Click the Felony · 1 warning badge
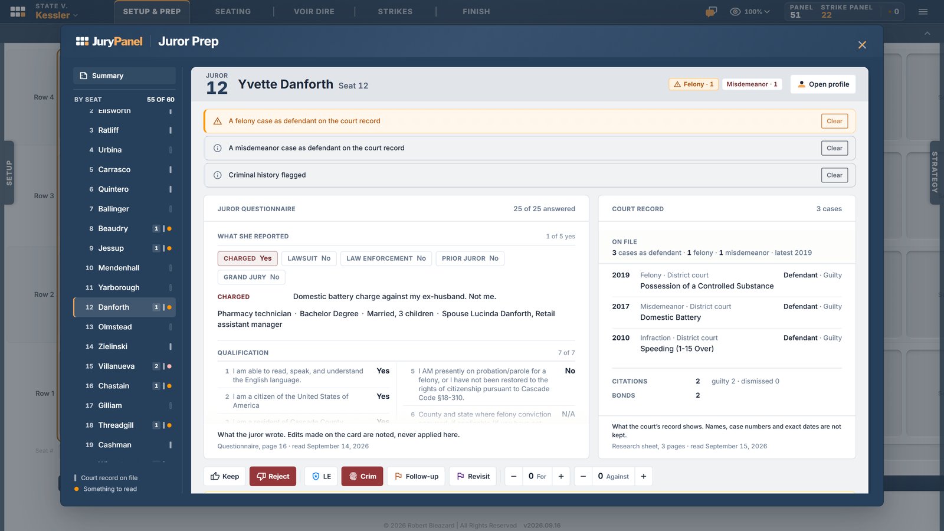 [693, 84]
